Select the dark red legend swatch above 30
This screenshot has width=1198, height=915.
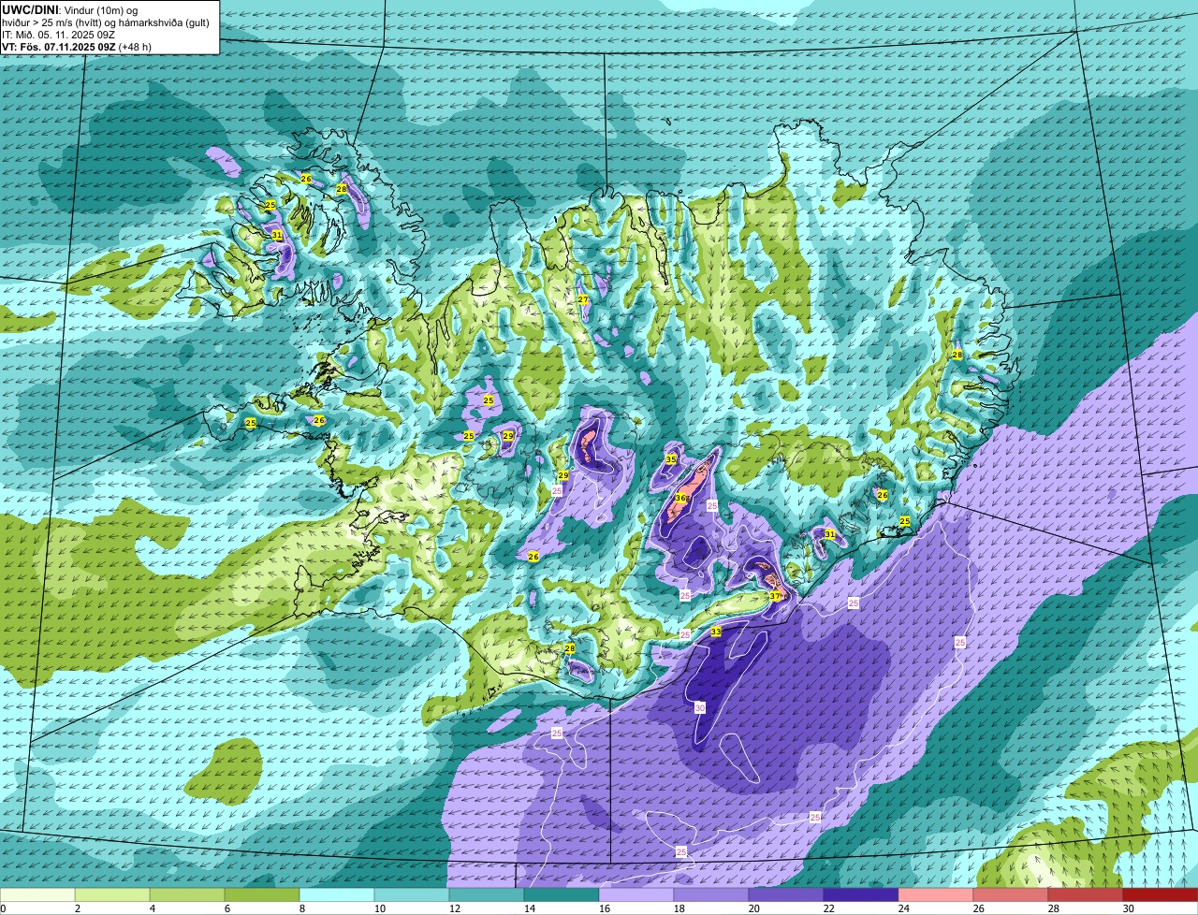[x=1161, y=894]
